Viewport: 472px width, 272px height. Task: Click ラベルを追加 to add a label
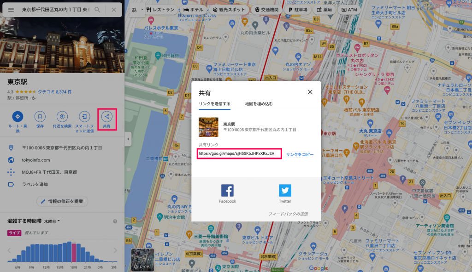pos(35,184)
